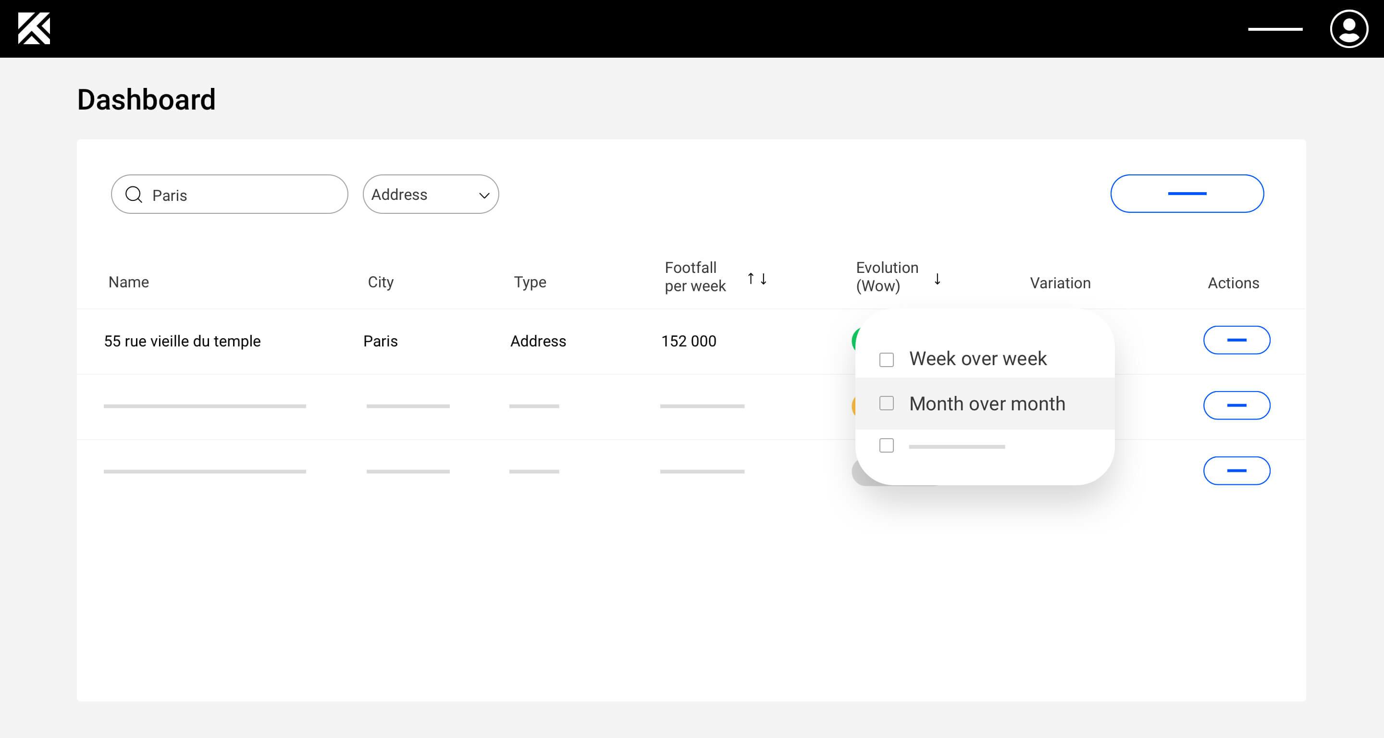Viewport: 1384px width, 738px height.
Task: Sort Footfall per week descending arrow
Action: [x=764, y=278]
